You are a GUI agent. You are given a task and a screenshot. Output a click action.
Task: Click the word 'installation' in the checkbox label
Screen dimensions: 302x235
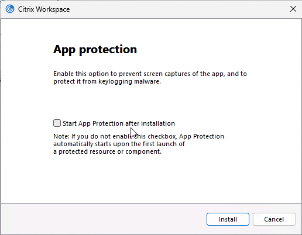coord(158,123)
